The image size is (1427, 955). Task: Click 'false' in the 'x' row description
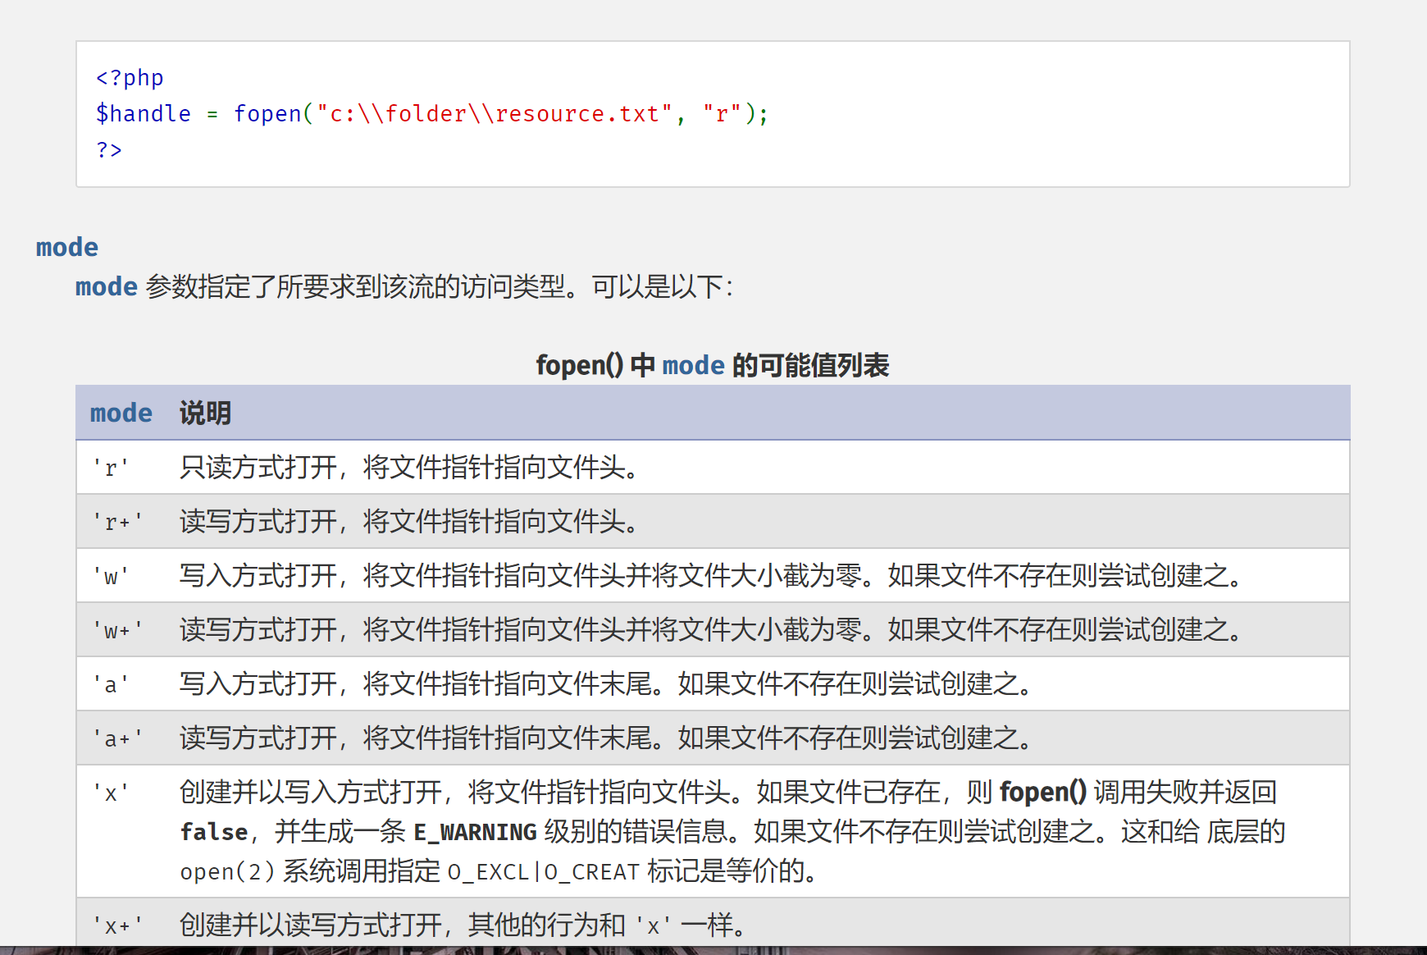(214, 832)
